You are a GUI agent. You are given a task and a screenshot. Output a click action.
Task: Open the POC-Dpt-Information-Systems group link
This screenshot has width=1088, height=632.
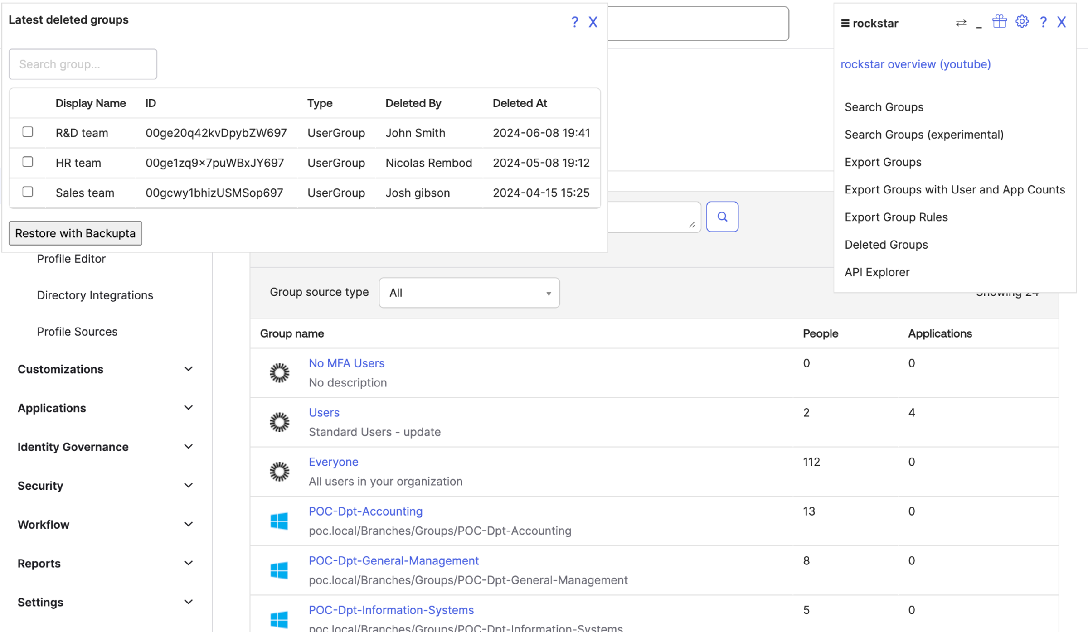(x=391, y=610)
